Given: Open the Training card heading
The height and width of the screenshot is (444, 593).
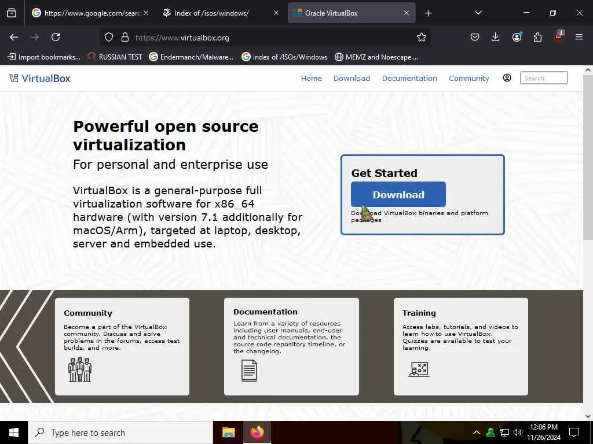Looking at the screenshot, I should pyautogui.click(x=419, y=313).
